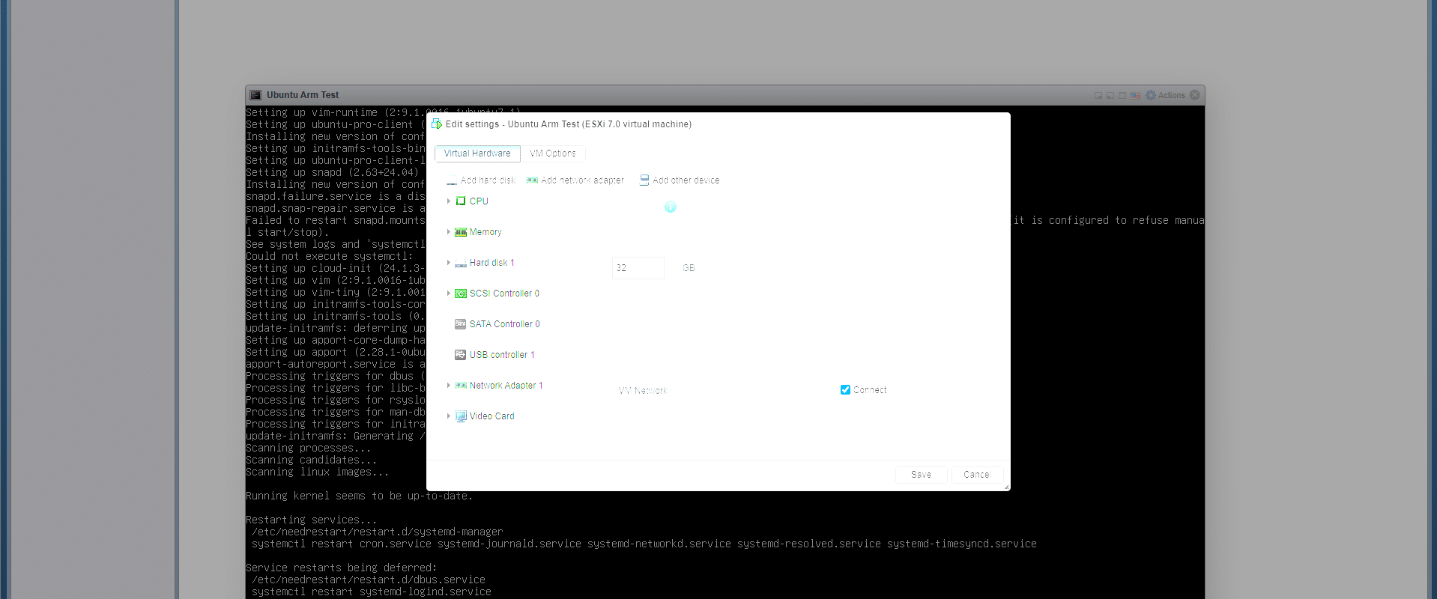The height and width of the screenshot is (599, 1437).
Task: Expand the Memory settings row
Action: (x=449, y=232)
